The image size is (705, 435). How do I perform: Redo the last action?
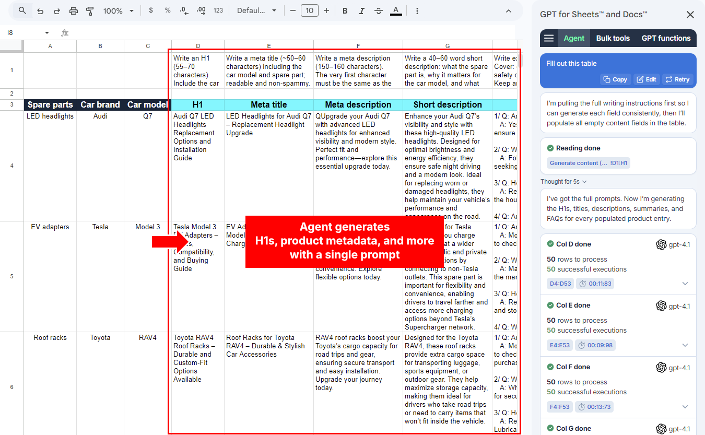[56, 10]
